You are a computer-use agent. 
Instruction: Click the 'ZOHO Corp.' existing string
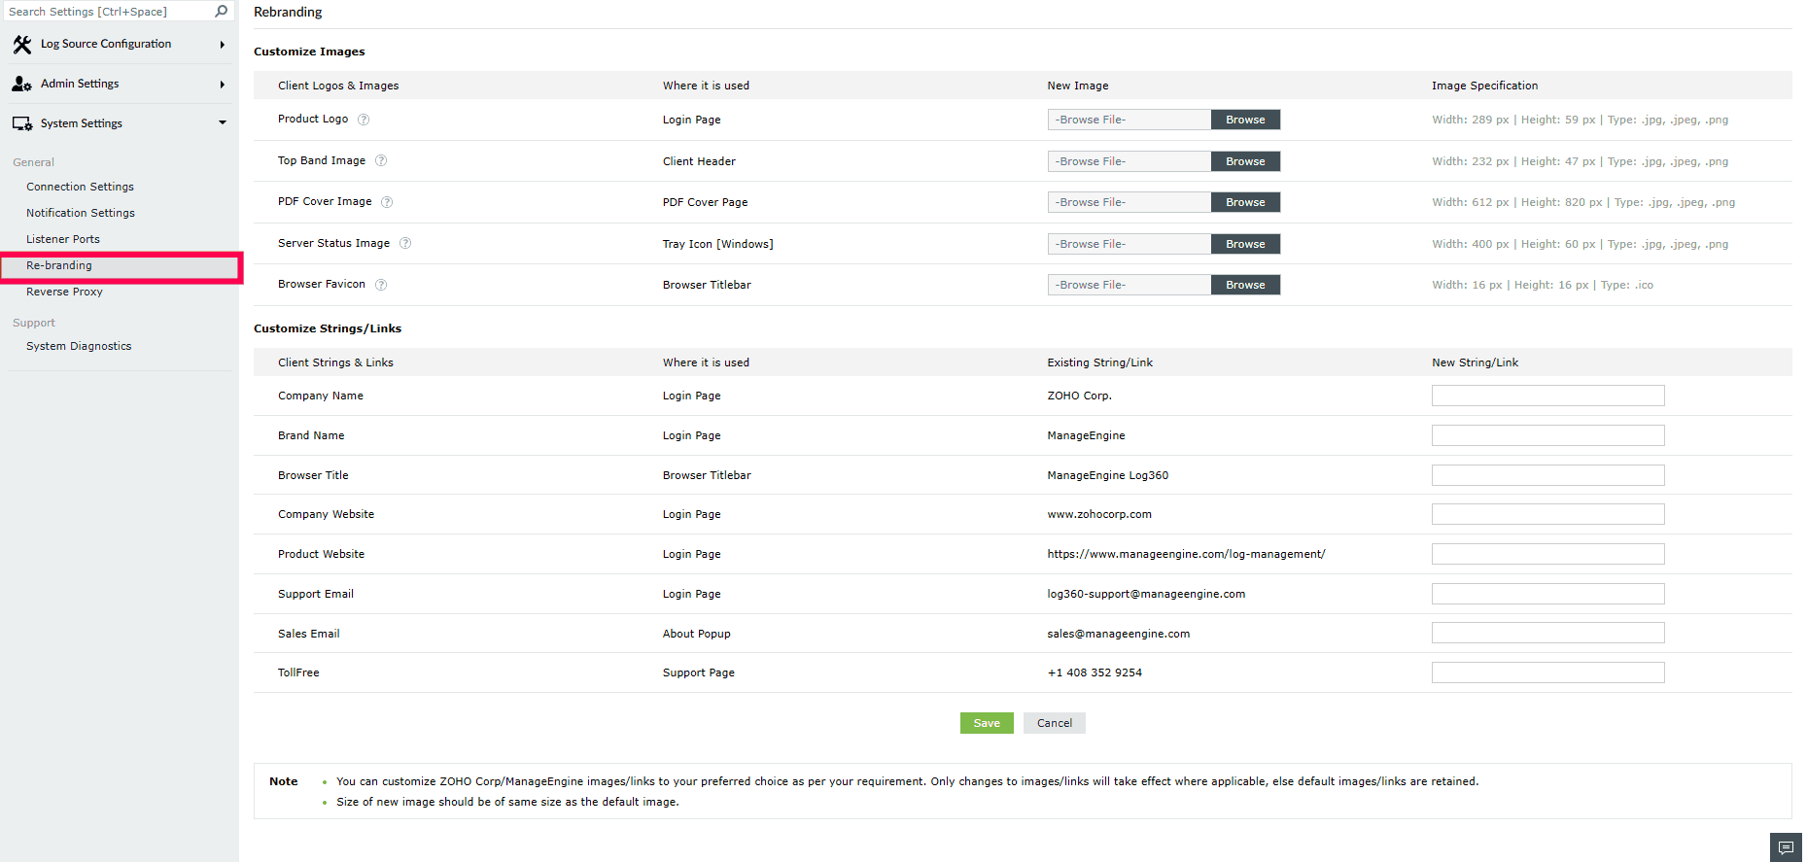click(x=1079, y=396)
